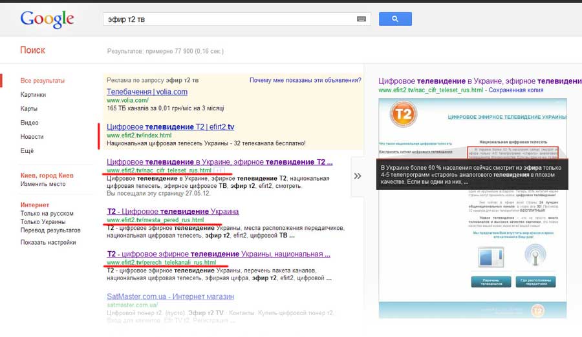Switch to 'Видео' results

point(29,123)
